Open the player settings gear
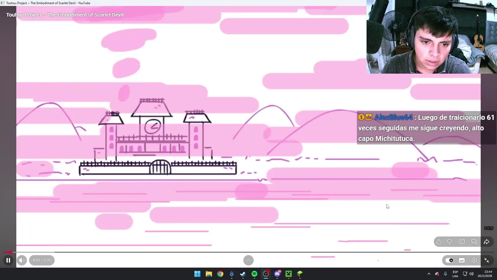The image size is (497, 280). tap(474, 261)
